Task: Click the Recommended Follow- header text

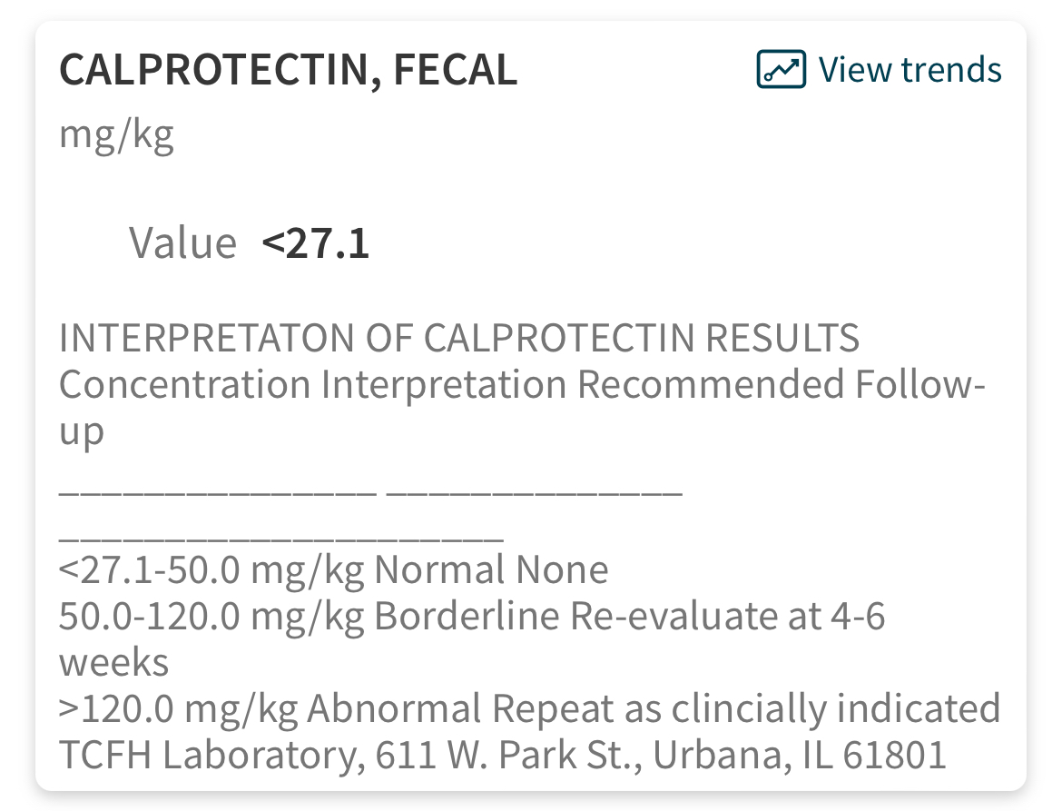Action: (x=782, y=385)
